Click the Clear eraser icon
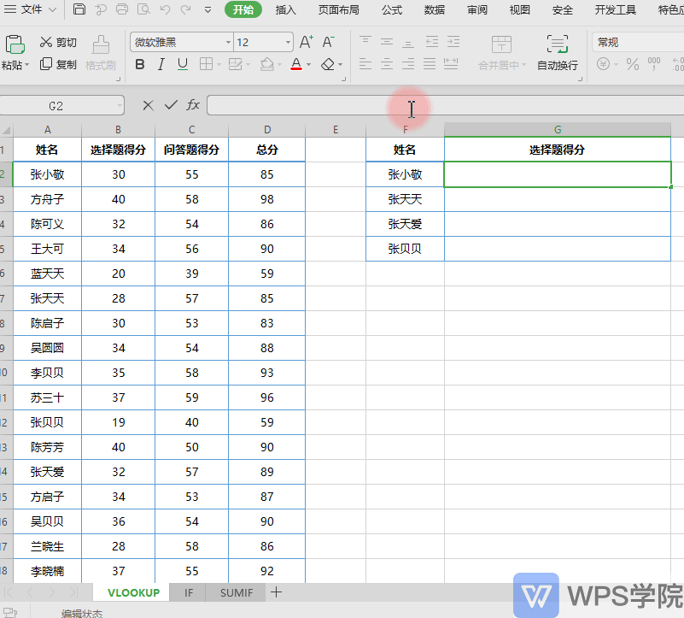Image resolution: width=684 pixels, height=618 pixels. click(x=328, y=65)
